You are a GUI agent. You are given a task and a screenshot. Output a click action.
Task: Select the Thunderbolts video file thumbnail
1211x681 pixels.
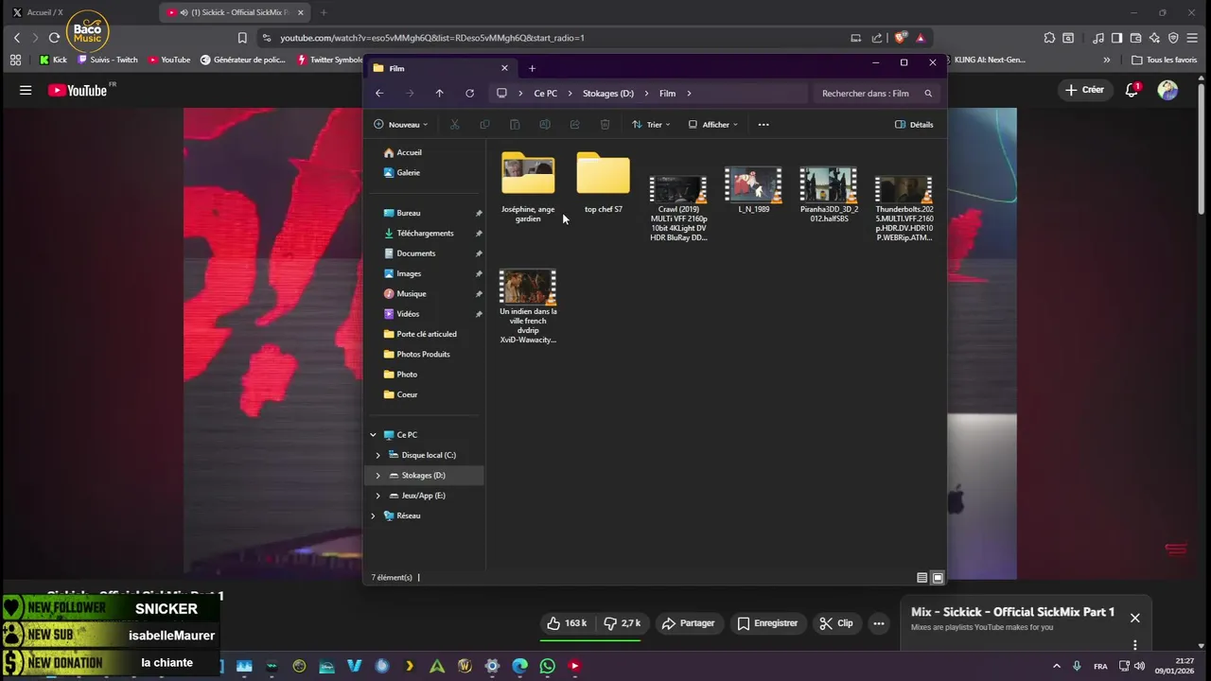[904, 189]
